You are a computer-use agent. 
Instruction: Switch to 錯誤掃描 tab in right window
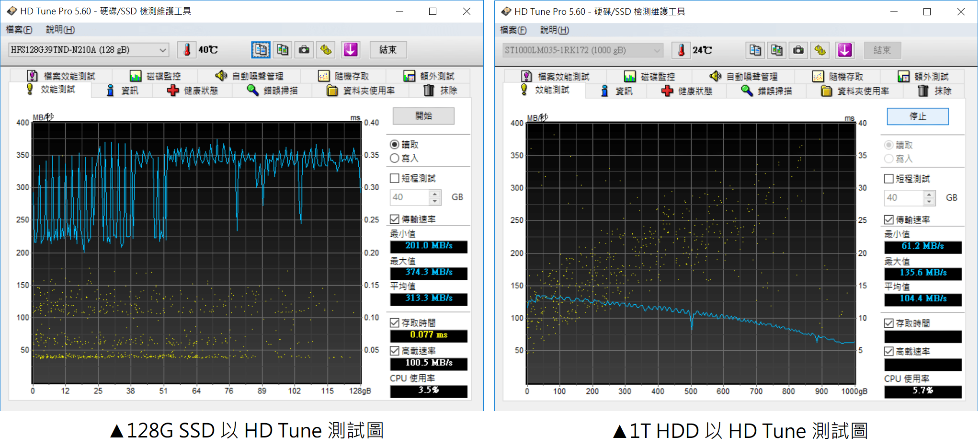(x=766, y=91)
